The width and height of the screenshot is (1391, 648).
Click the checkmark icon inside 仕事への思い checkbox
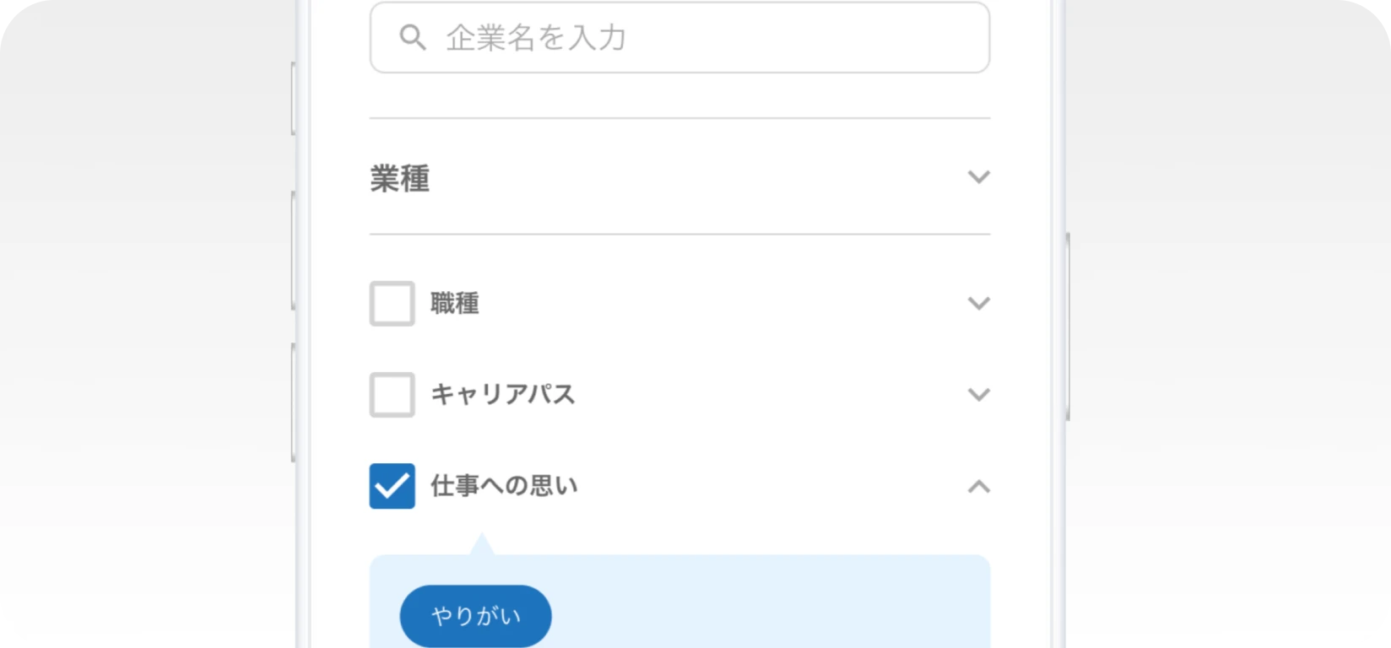click(x=391, y=486)
